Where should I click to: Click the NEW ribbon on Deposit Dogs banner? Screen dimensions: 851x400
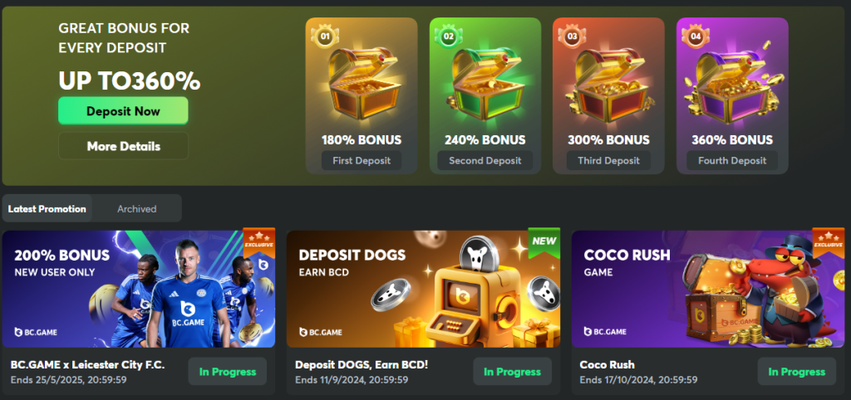click(x=544, y=242)
